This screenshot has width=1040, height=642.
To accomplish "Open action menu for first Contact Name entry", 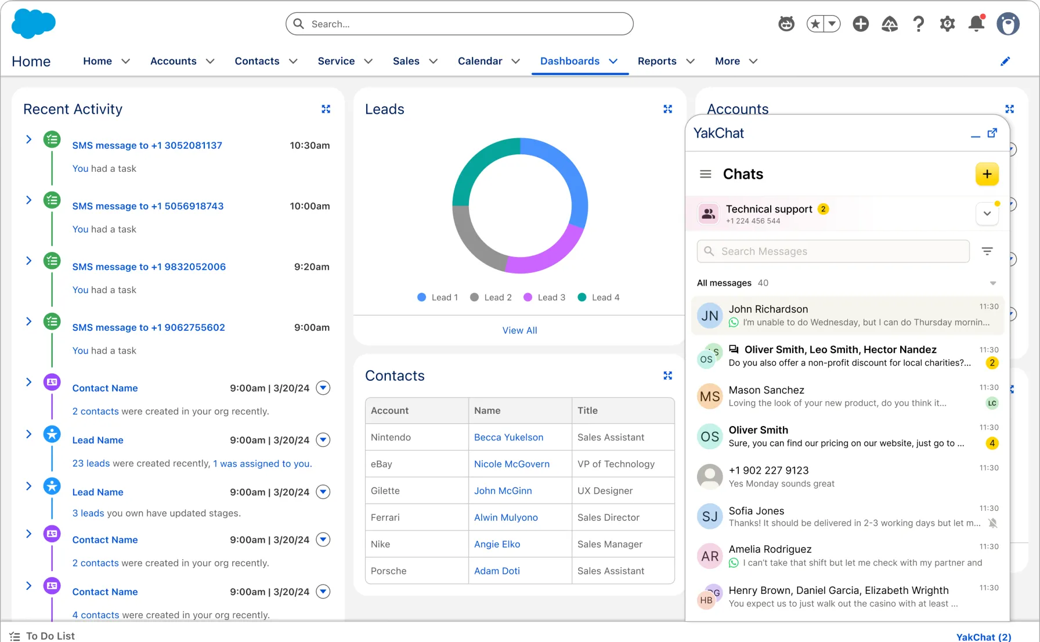I will [323, 388].
